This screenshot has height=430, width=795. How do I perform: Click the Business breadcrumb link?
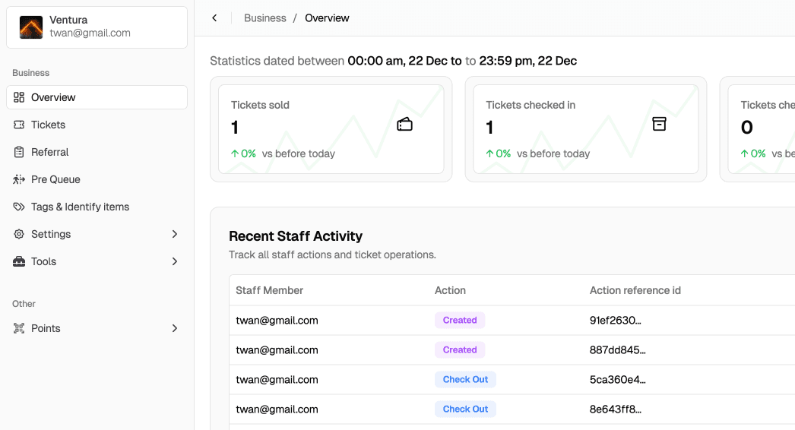click(x=264, y=18)
